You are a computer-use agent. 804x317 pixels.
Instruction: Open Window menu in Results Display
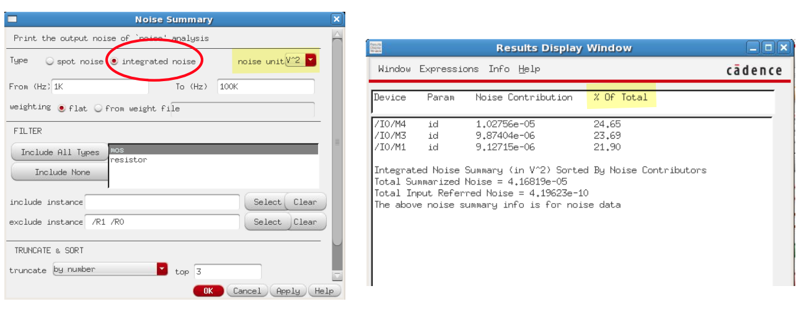pos(394,69)
